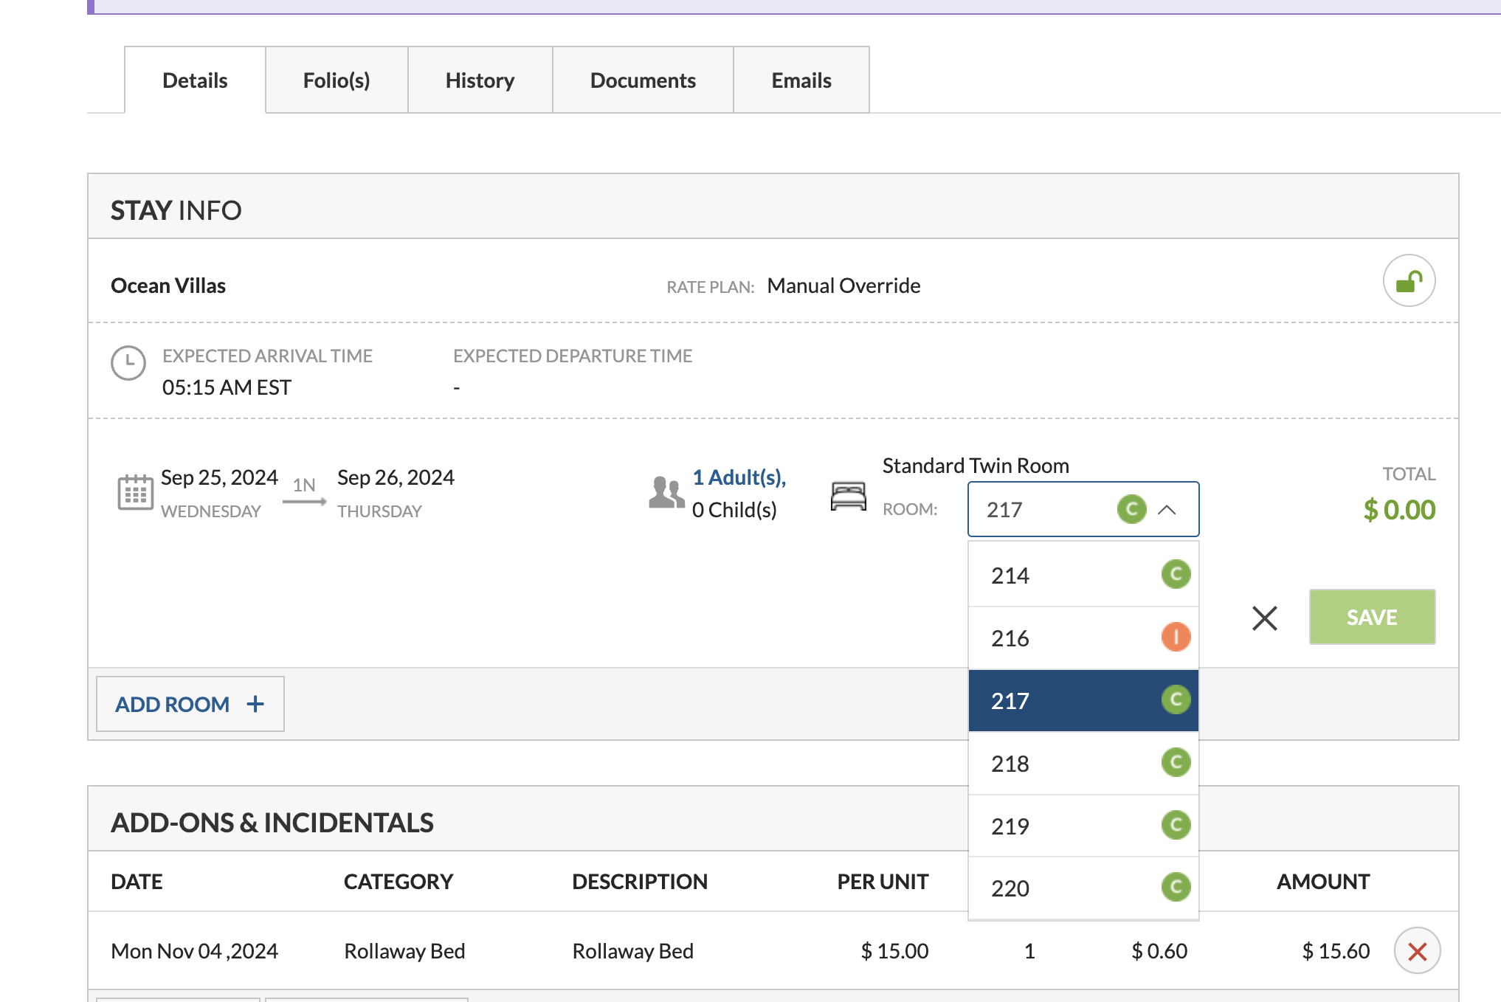1501x1002 pixels.
Task: Open the History tab
Action: [480, 80]
